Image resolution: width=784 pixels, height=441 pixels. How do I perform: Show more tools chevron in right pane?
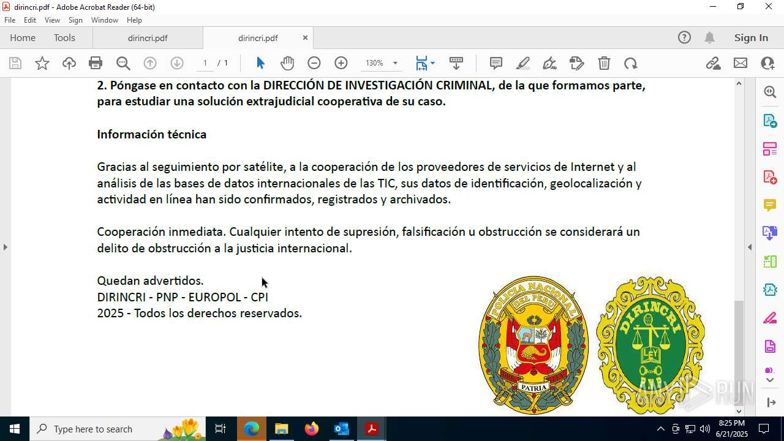coord(770,380)
